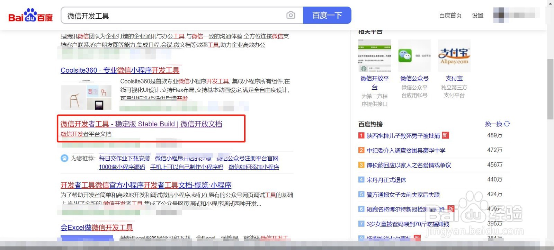The width and height of the screenshot is (554, 250).
Task: Click 为第三方程序提供接口 description text
Action: tap(375, 100)
